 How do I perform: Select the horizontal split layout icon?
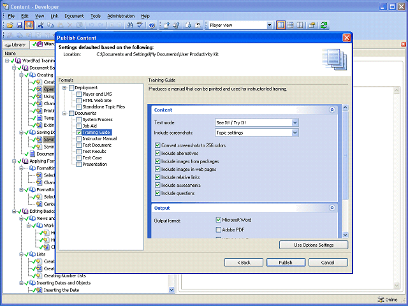coord(290,25)
